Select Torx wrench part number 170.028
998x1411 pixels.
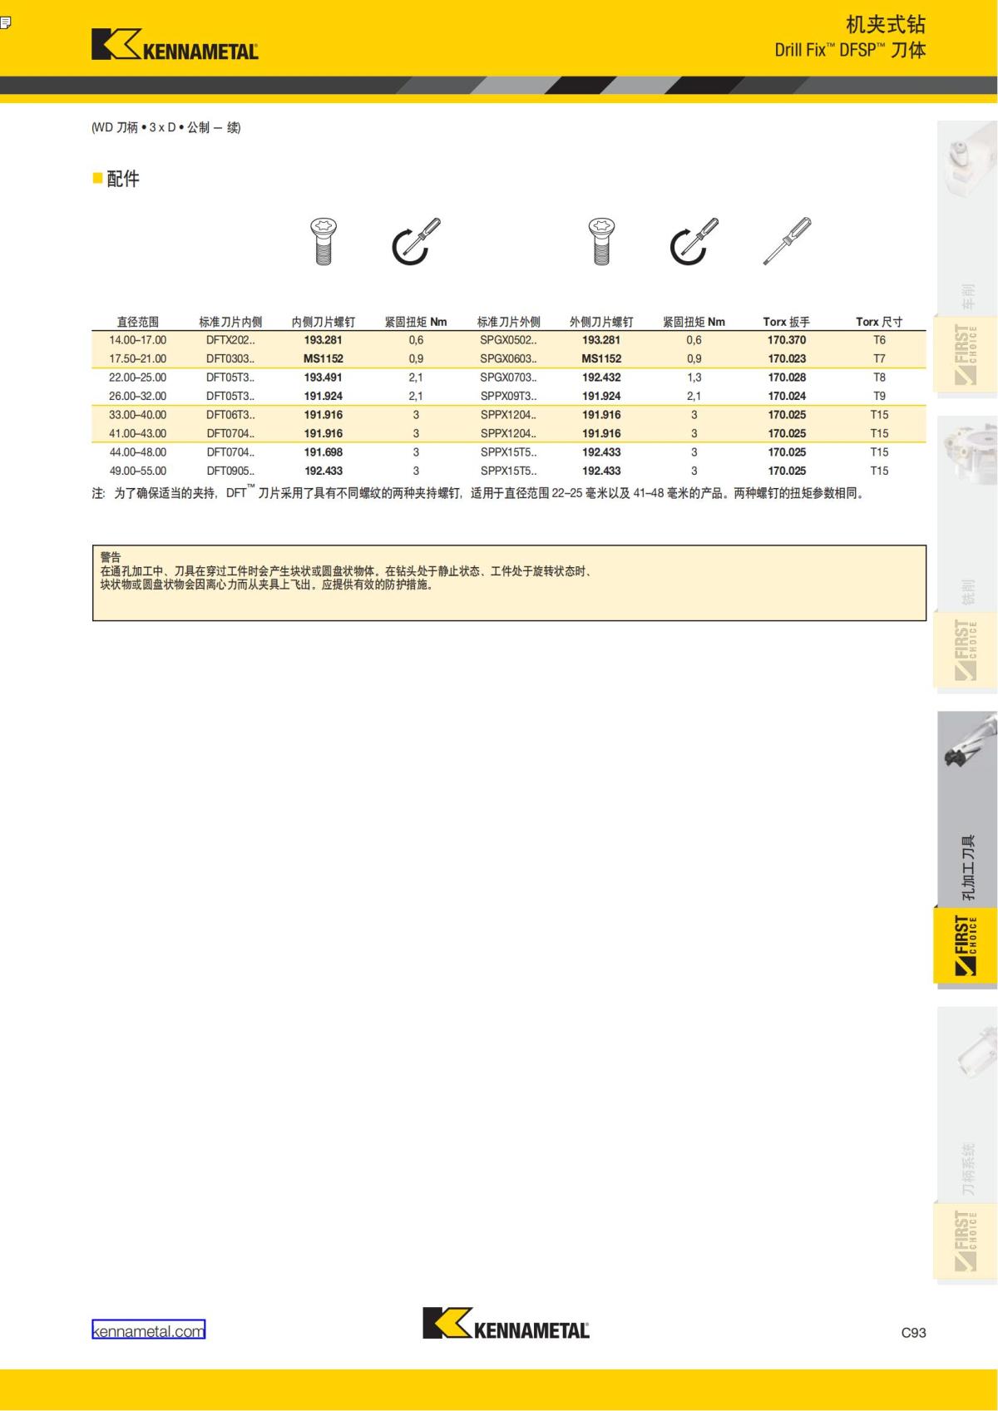coord(787,377)
